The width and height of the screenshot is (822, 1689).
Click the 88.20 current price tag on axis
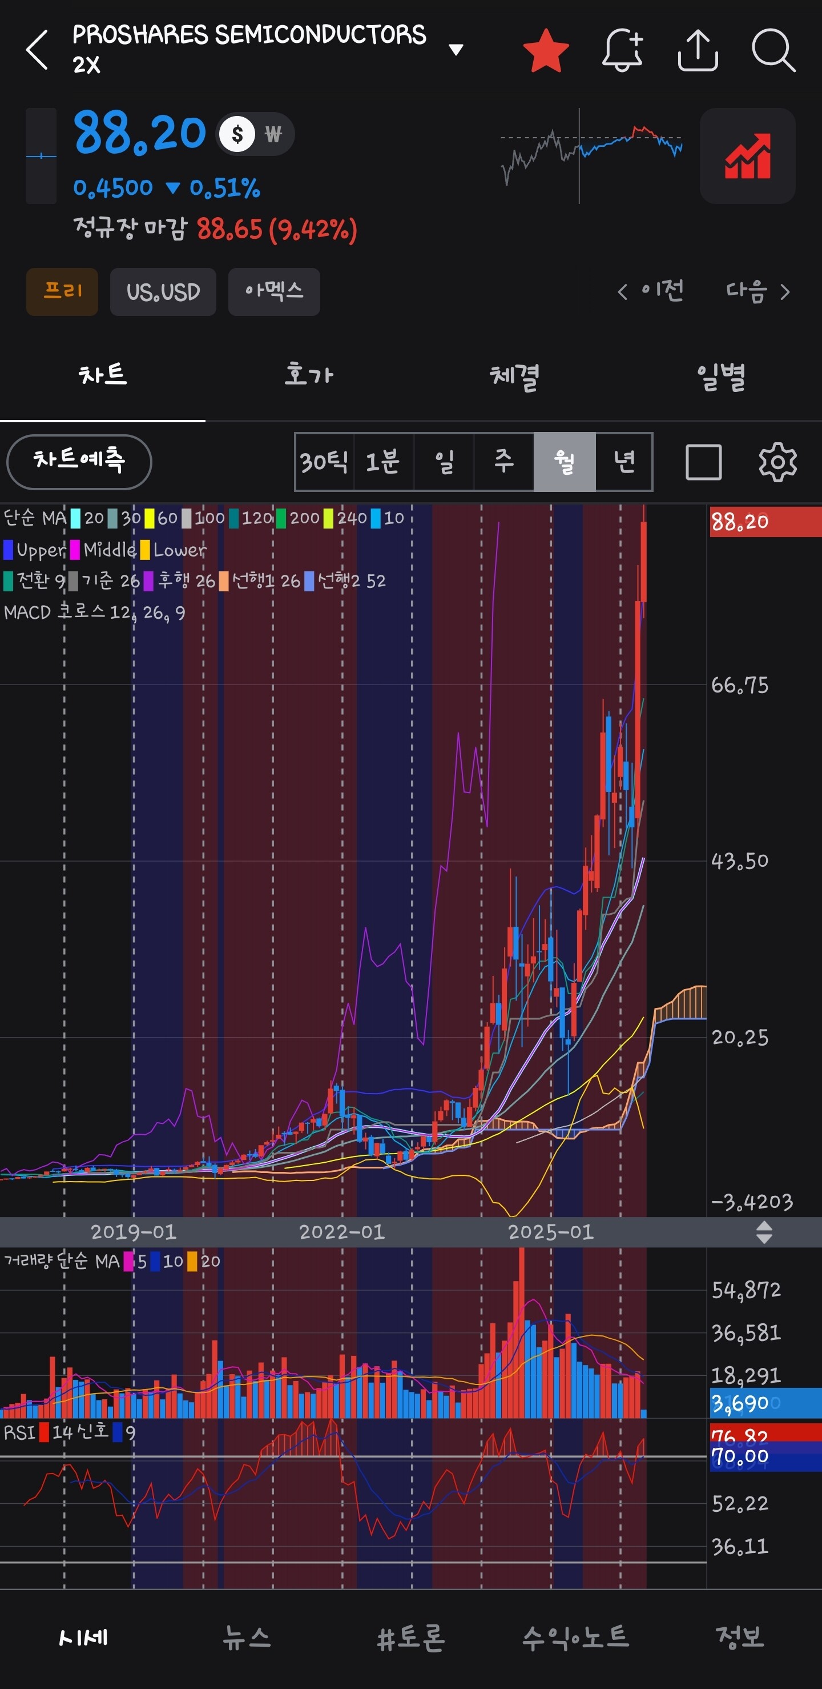[x=765, y=522]
